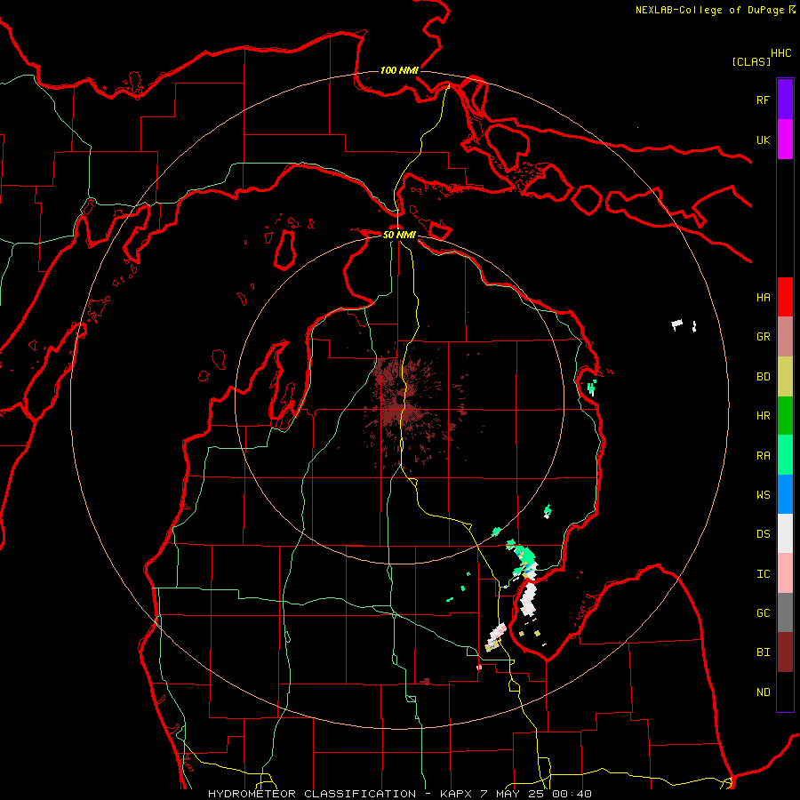Click the 'HYDROMETEOR CLASSIFICATION - KAPX' caption
Image resolution: width=800 pixels, height=800 pixels.
tap(340, 794)
